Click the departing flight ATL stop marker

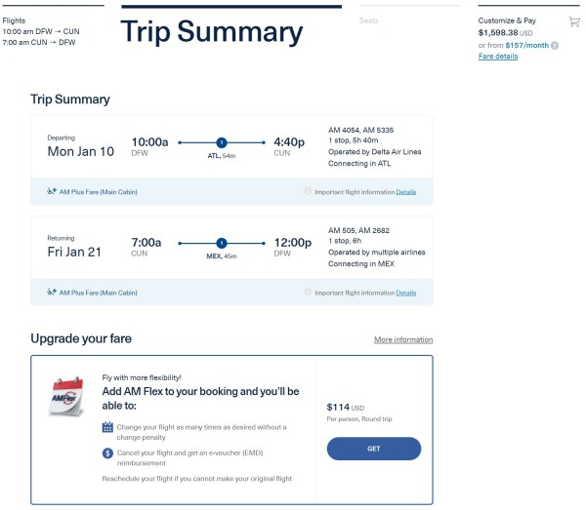[x=221, y=142]
